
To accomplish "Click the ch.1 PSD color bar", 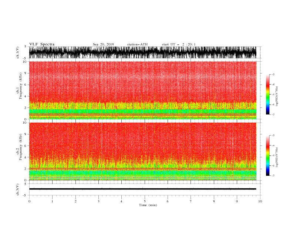I will tap(267, 95).
